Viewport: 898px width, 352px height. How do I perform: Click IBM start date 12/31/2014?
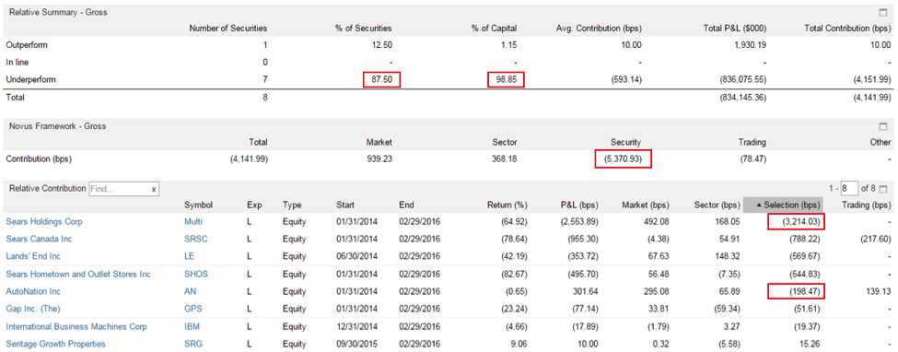[x=356, y=327]
